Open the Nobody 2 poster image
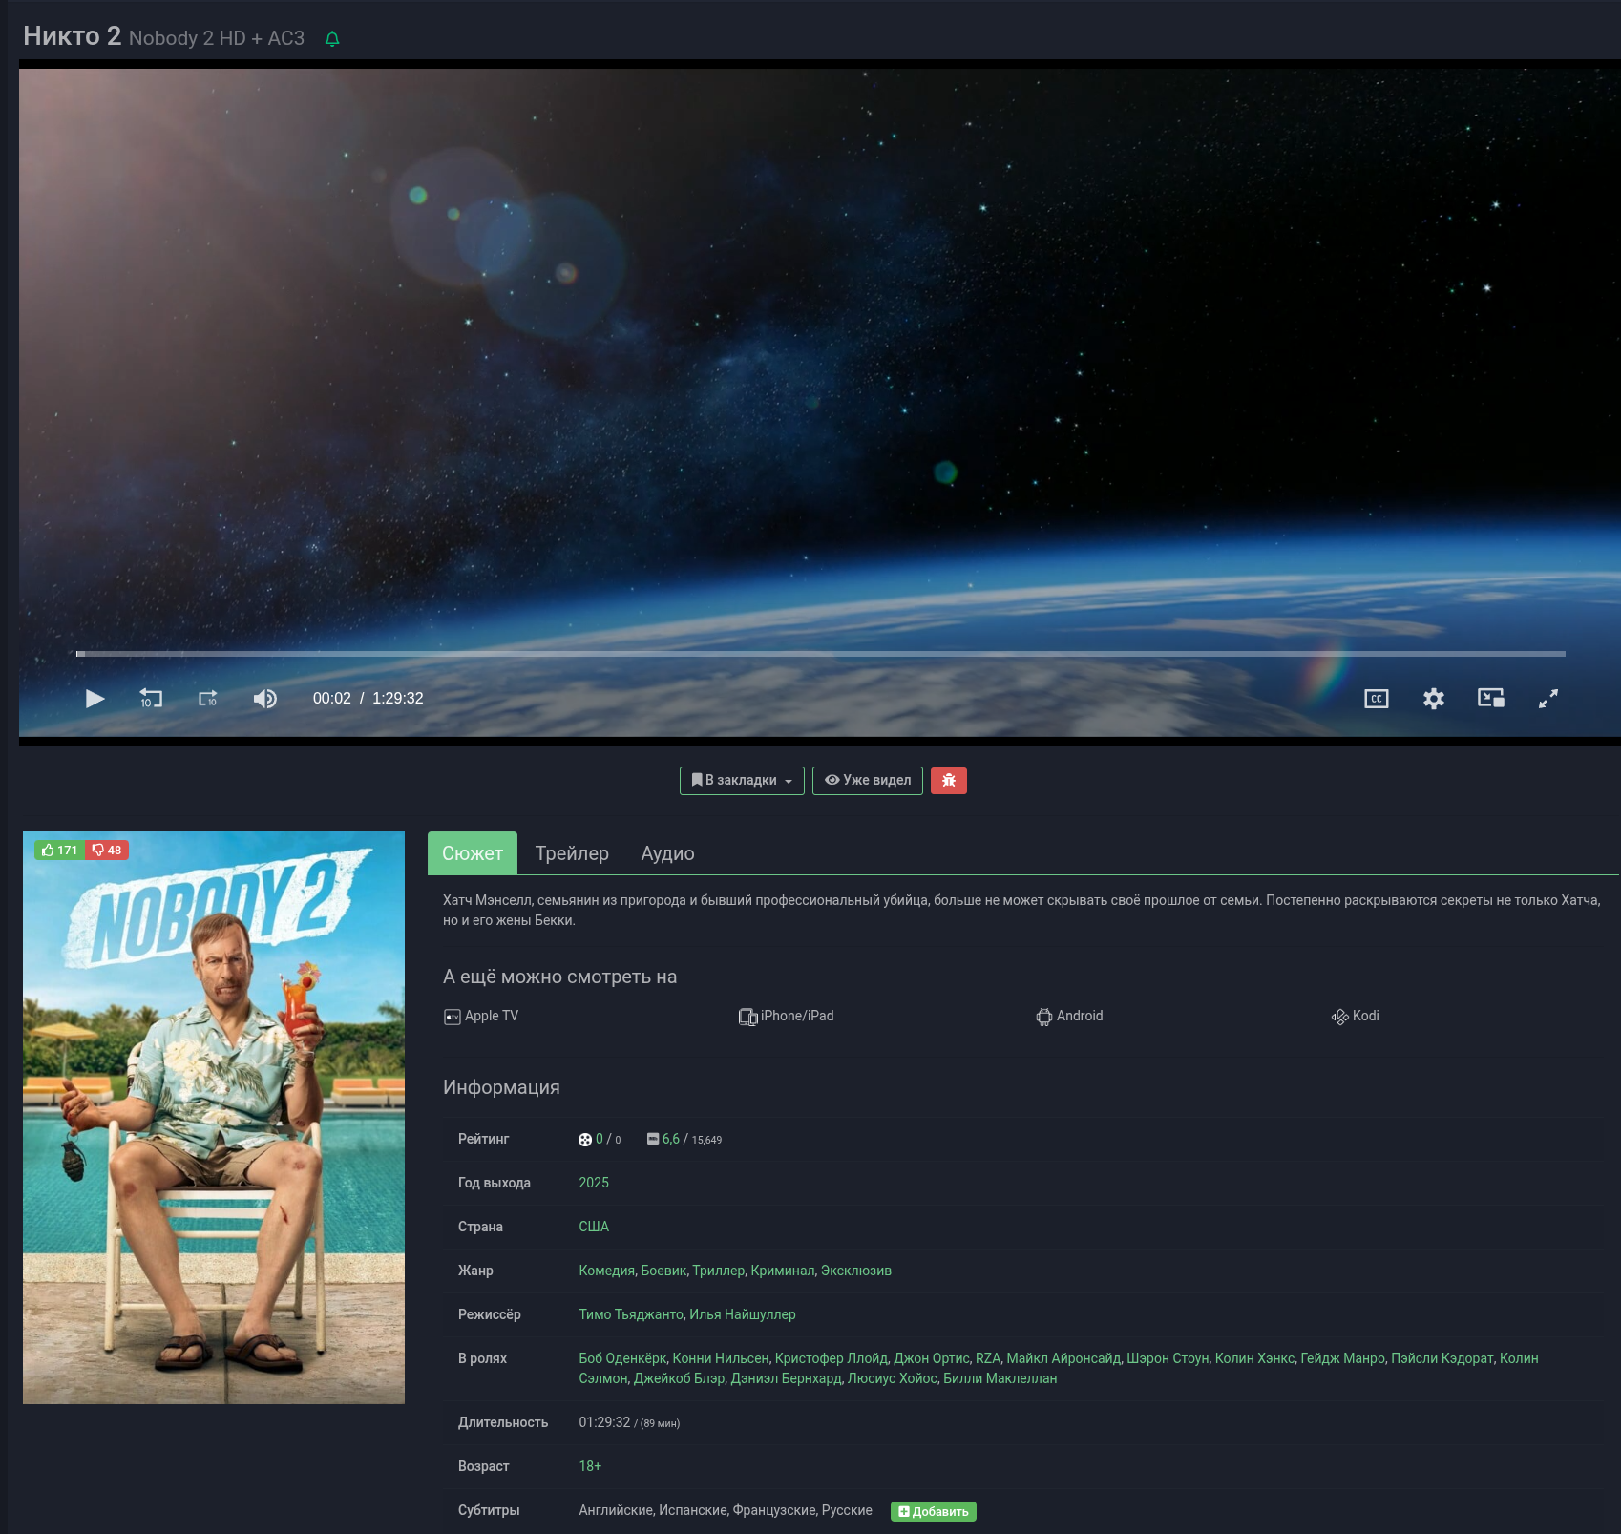Viewport: 1621px width, 1534px height. [214, 1118]
